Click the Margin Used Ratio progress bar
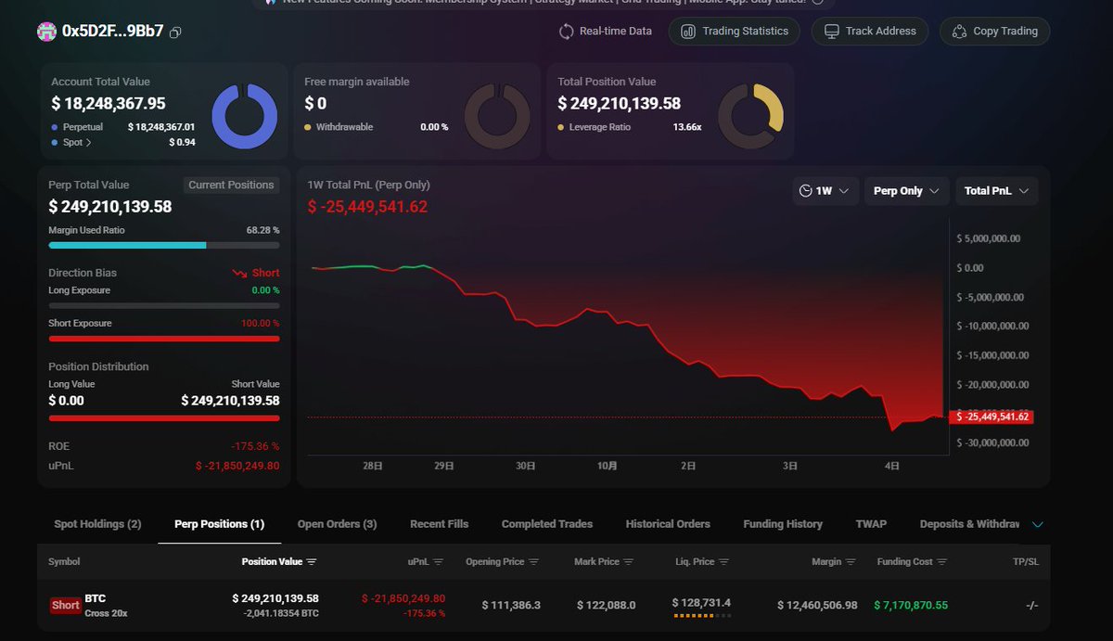Image resolution: width=1113 pixels, height=641 pixels. point(163,245)
